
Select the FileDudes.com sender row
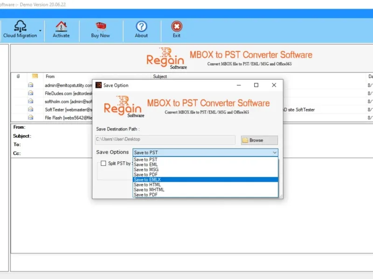click(x=69, y=93)
